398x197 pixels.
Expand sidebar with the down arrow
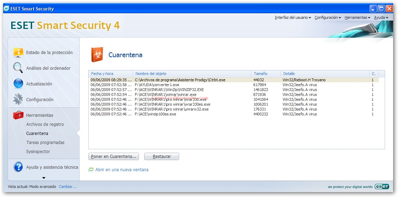(44, 178)
